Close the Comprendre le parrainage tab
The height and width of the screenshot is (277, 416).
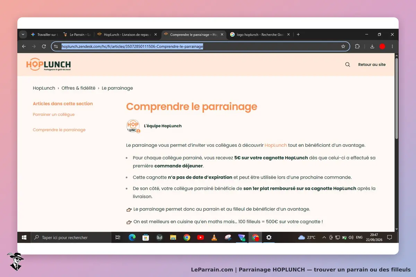222,35
